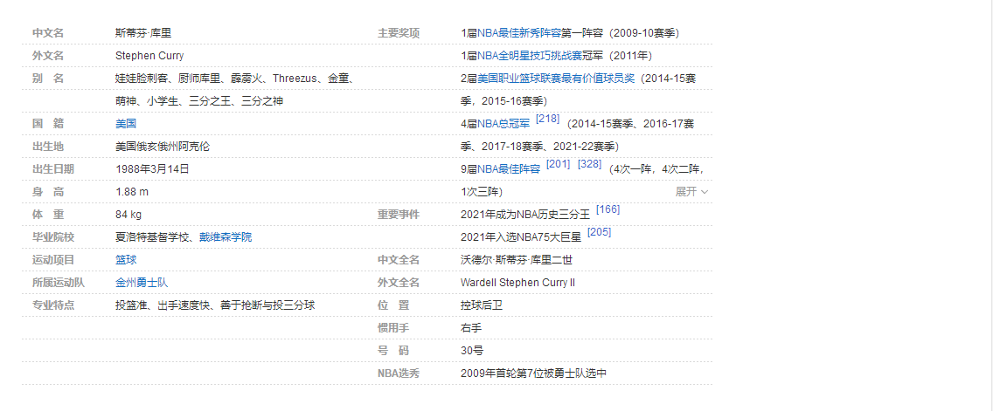Select the 2021年入选NBA75大巨星 event text
Image resolution: width=993 pixels, height=411 pixels.
coord(521,237)
